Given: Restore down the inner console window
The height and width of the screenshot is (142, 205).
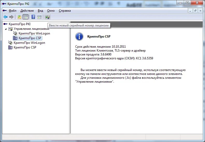Looking at the screenshot, I should coord(195,11).
